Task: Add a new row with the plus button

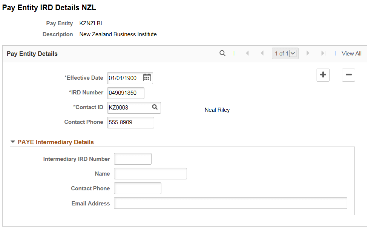Action: tap(323, 75)
